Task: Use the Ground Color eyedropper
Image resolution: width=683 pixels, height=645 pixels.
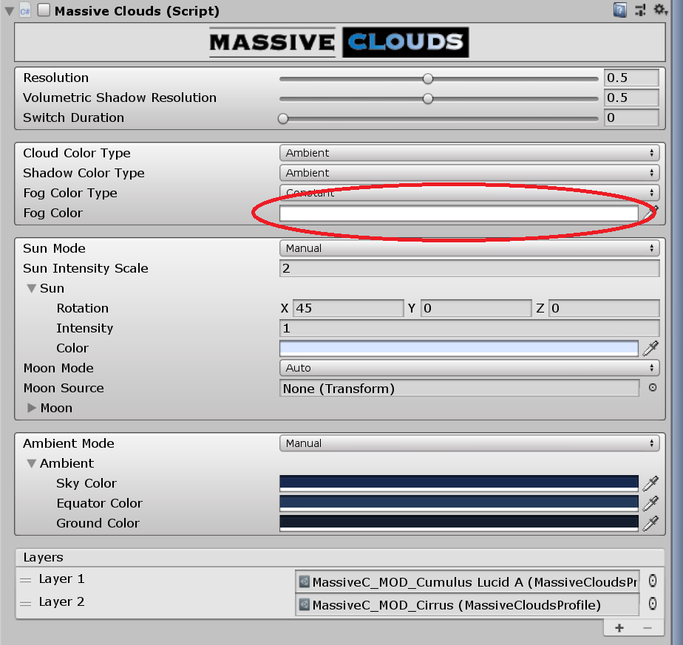Action: tap(650, 523)
